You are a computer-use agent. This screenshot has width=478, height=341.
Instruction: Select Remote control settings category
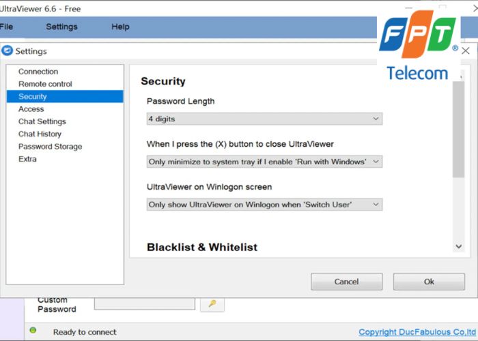pos(45,84)
